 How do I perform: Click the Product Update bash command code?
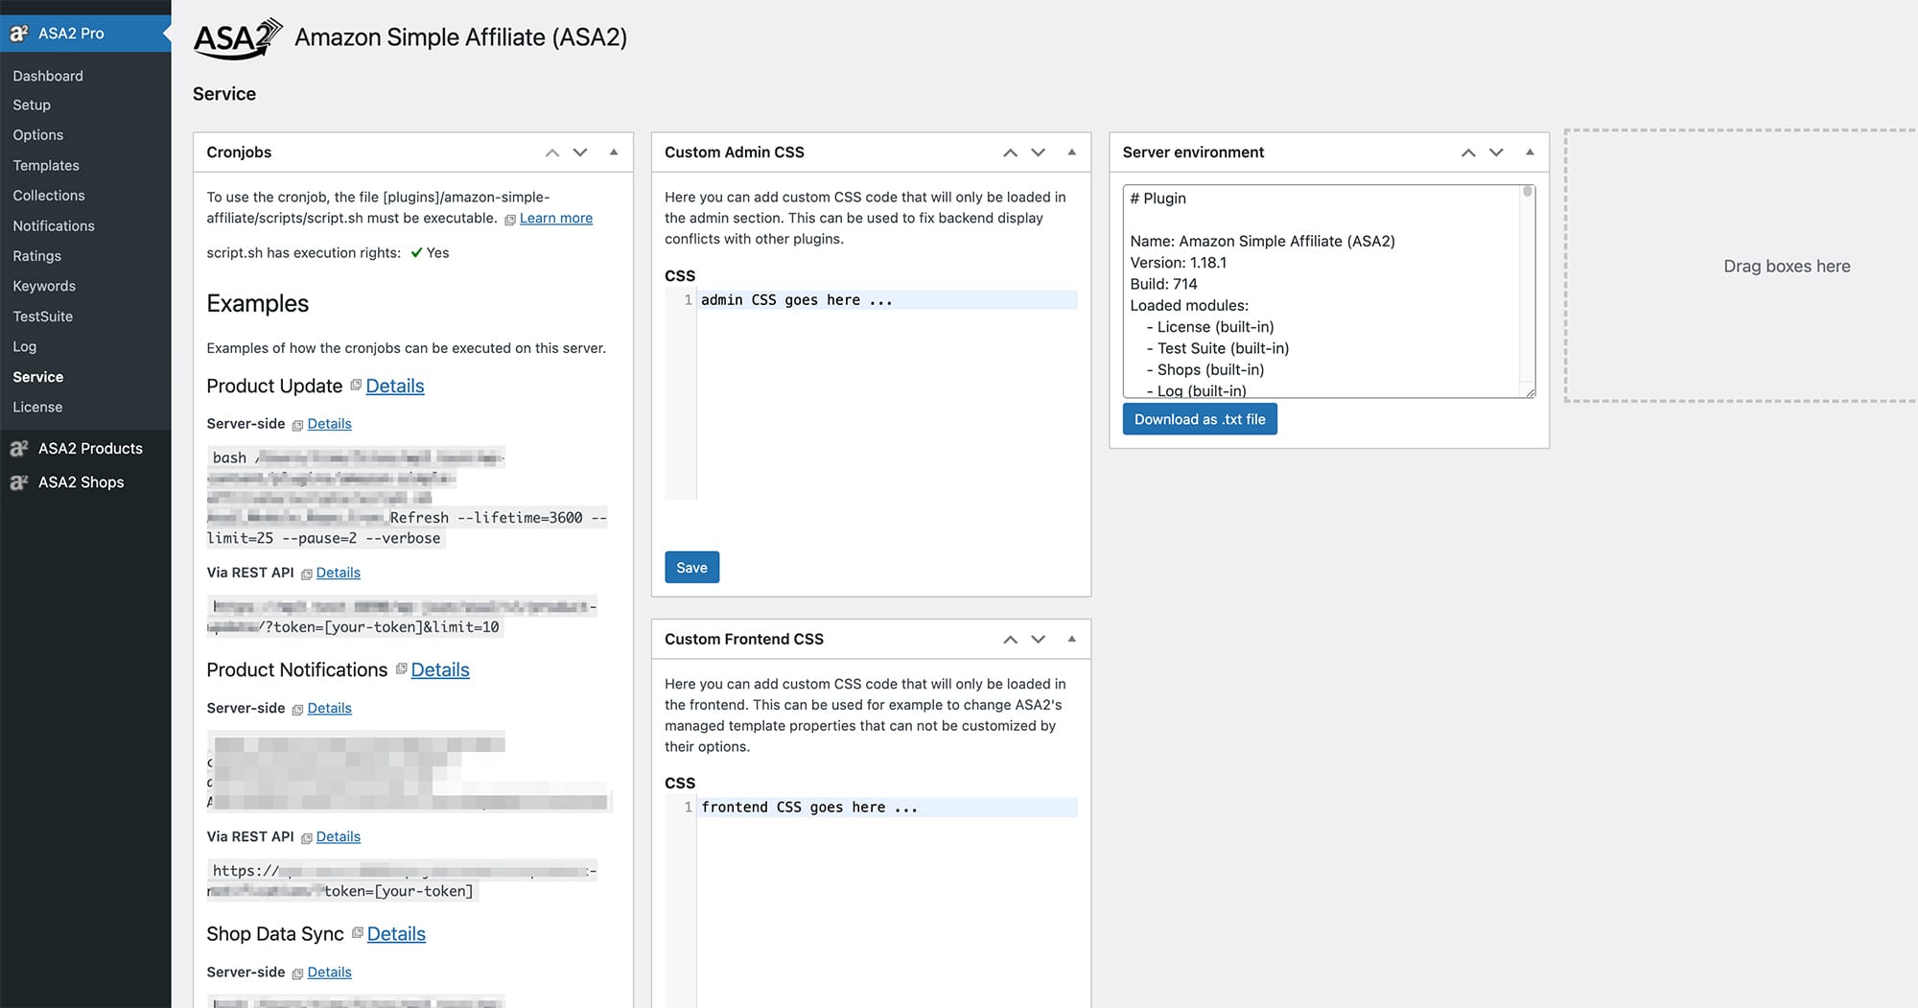click(407, 498)
